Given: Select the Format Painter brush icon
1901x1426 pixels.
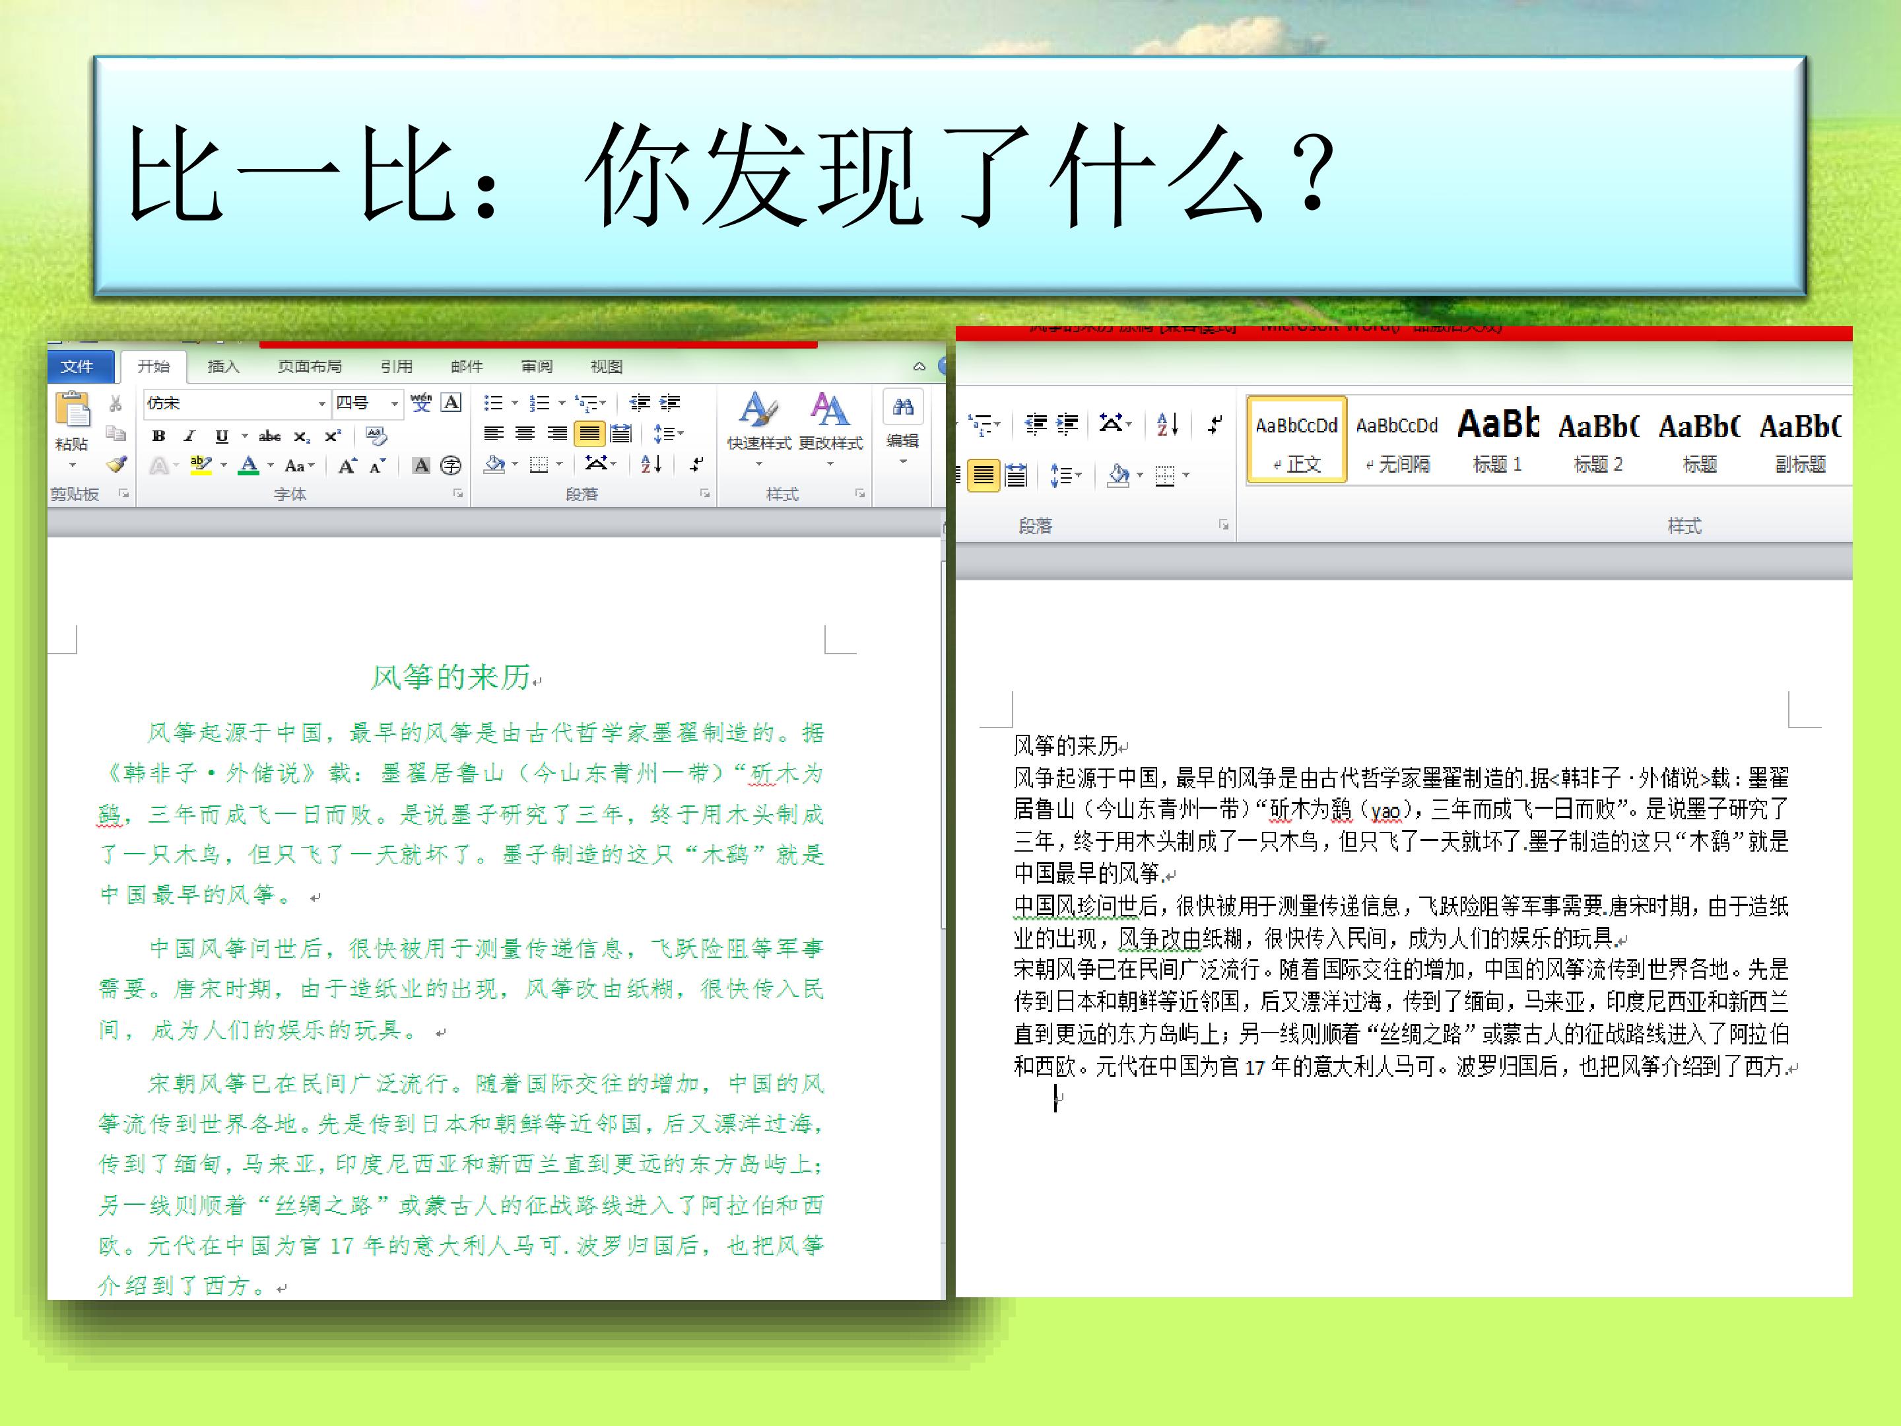Looking at the screenshot, I should point(117,464).
